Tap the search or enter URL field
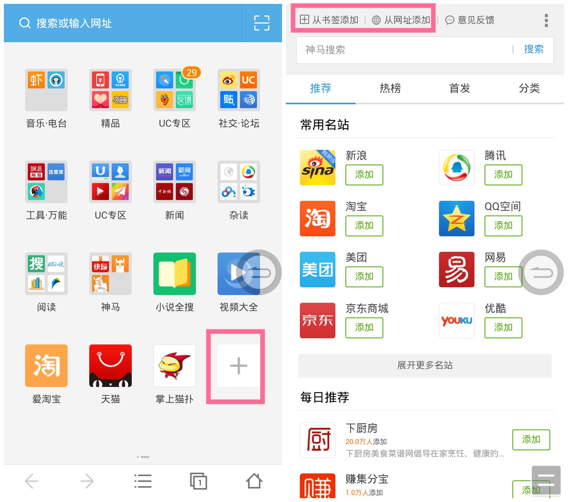 coord(122,23)
